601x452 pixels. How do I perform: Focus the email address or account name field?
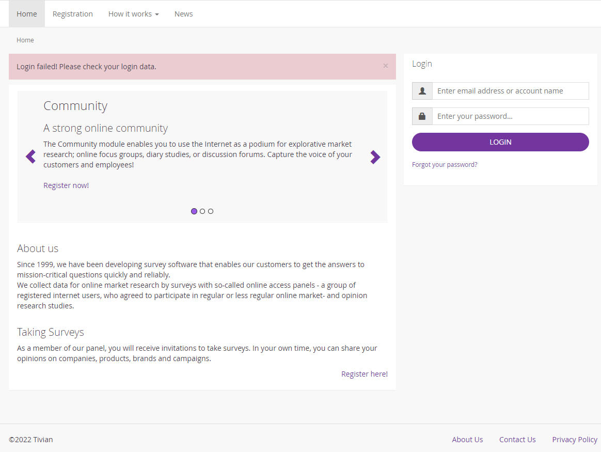[x=511, y=91]
